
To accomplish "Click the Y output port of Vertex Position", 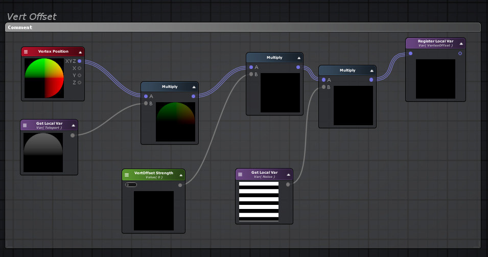I will [x=79, y=75].
